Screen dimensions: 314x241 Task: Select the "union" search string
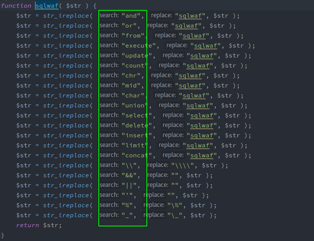point(135,106)
